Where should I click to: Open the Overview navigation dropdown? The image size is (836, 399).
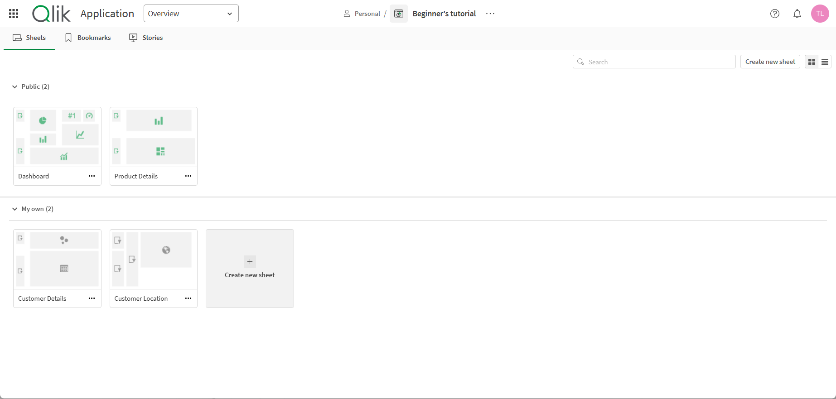191,14
